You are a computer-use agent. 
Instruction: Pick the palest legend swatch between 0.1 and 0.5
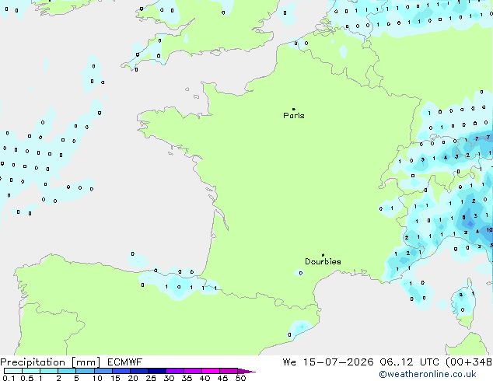pos(13,371)
